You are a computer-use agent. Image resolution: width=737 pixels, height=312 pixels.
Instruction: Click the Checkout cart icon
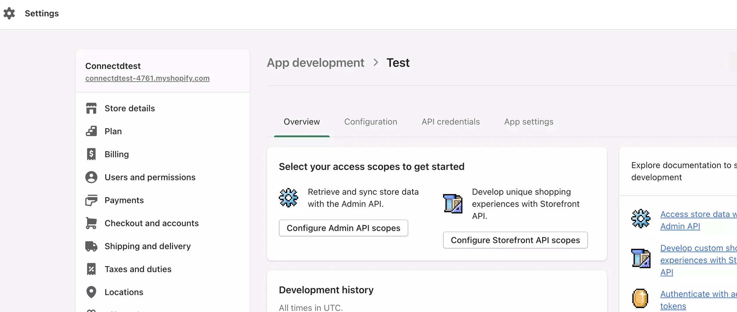point(91,223)
